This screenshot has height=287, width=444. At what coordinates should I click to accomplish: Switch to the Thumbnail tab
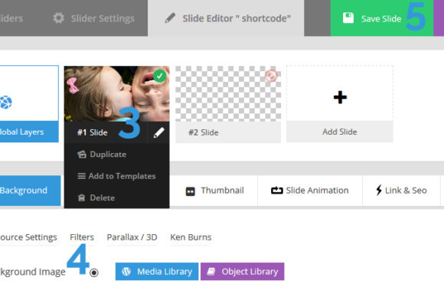click(x=214, y=191)
